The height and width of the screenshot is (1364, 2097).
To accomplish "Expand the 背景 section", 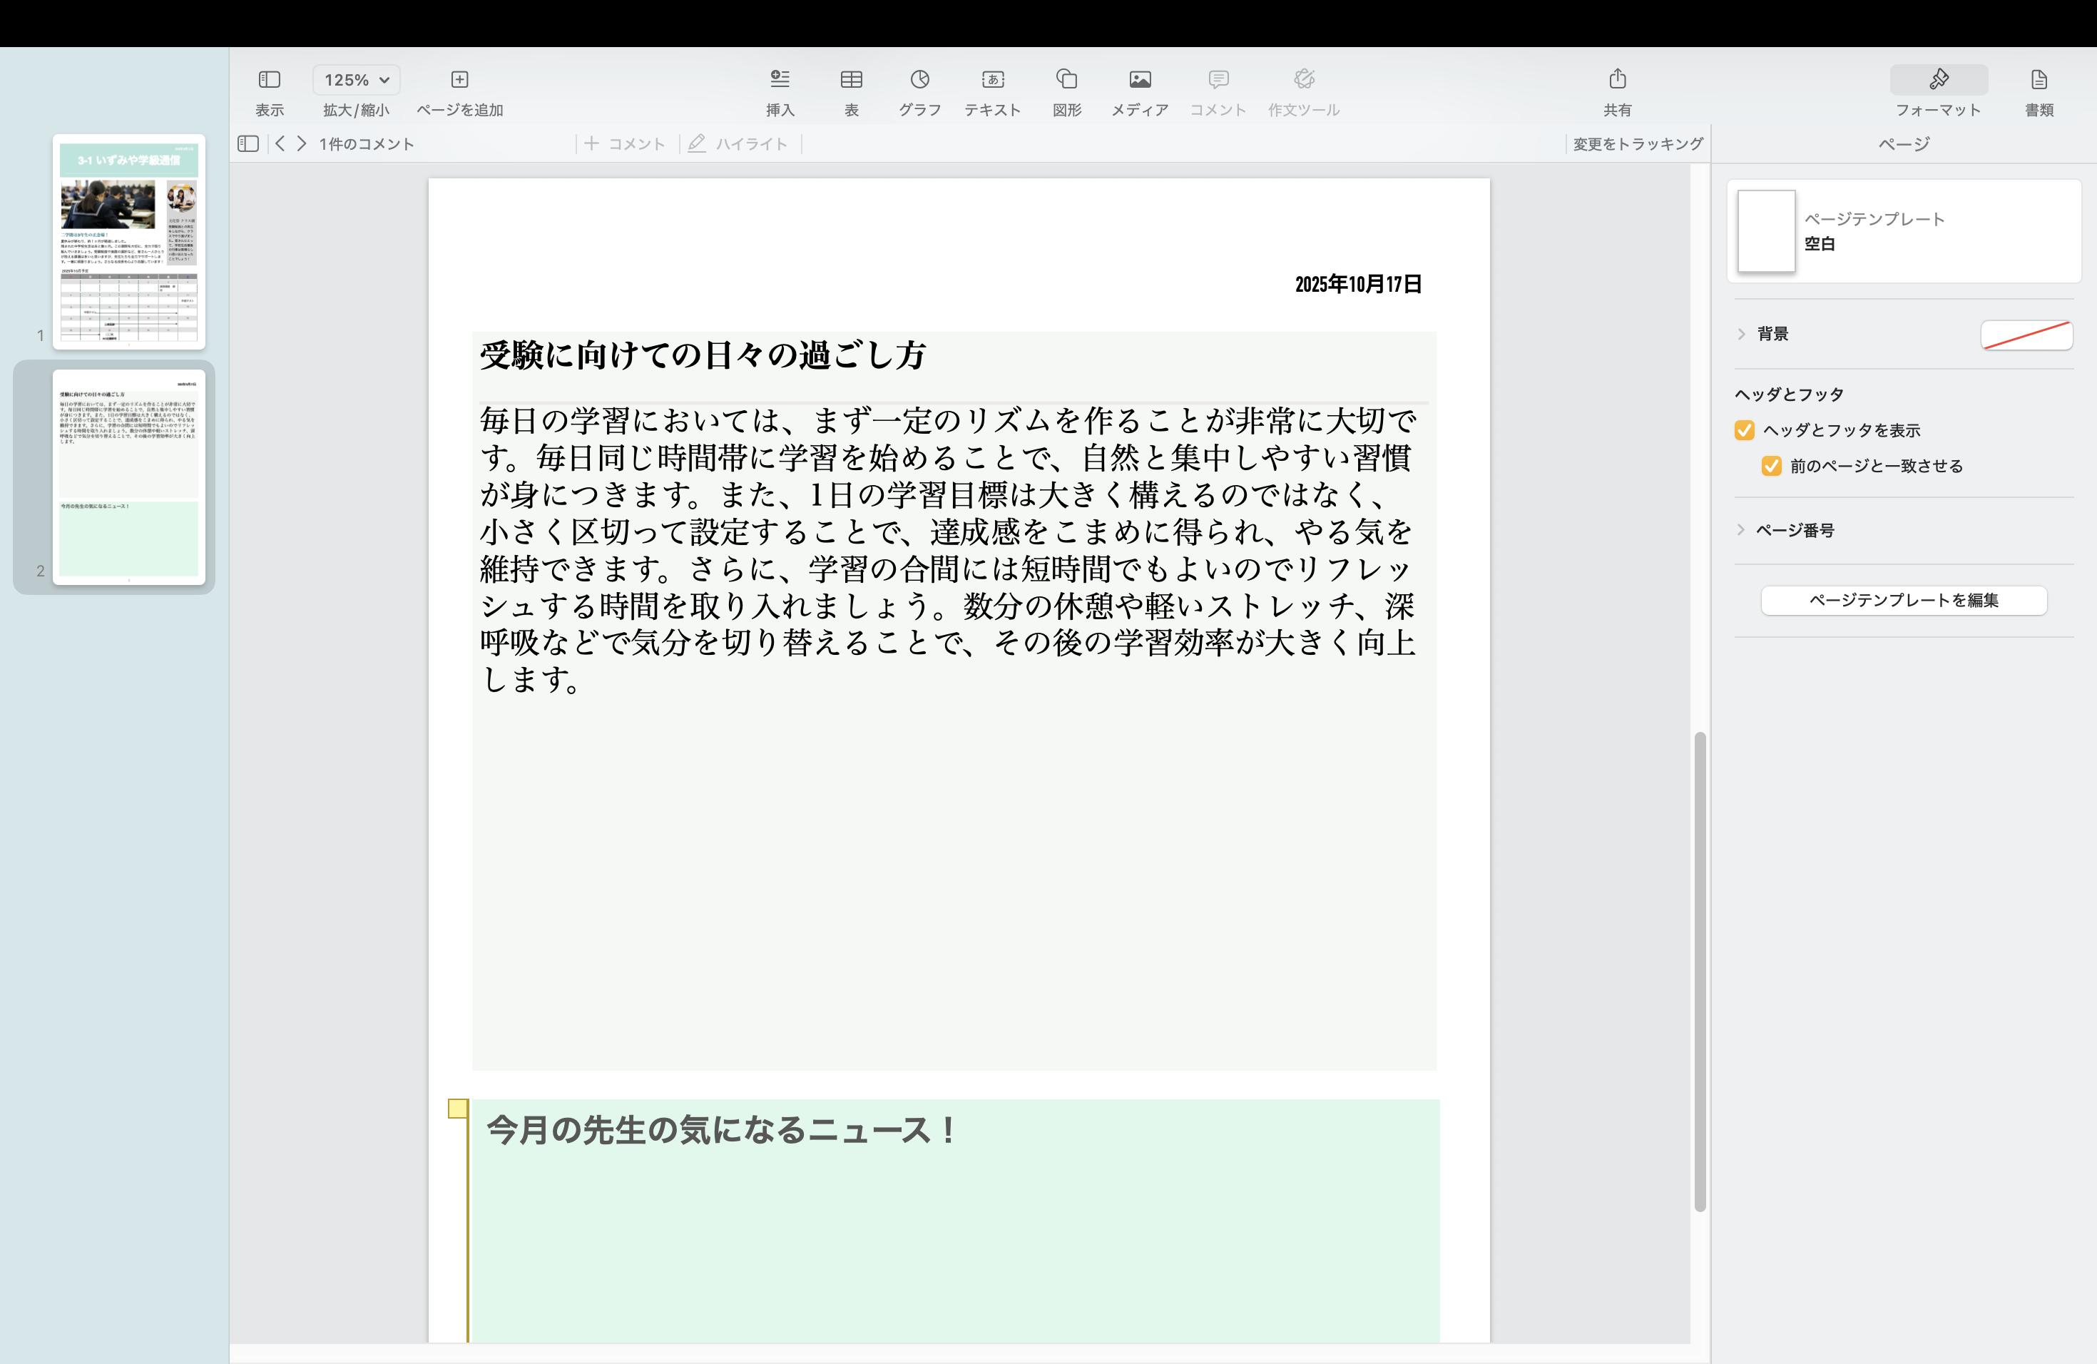I will pos(1741,334).
